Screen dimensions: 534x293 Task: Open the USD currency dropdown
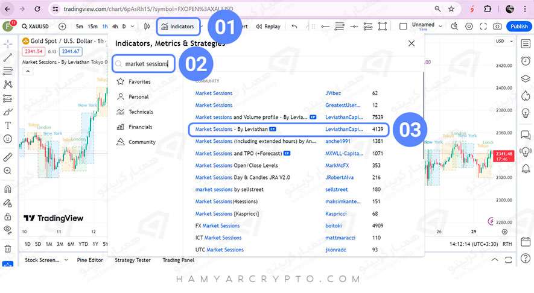pos(502,42)
